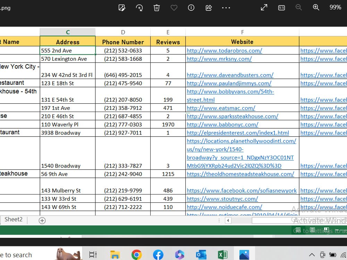This screenshot has width=347, height=260.
Task: Select column D header
Action: click(123, 32)
